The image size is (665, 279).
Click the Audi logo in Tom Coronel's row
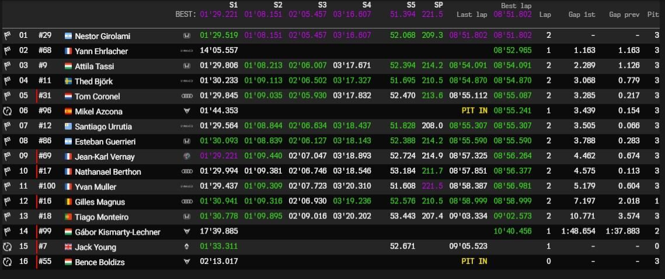pos(187,97)
